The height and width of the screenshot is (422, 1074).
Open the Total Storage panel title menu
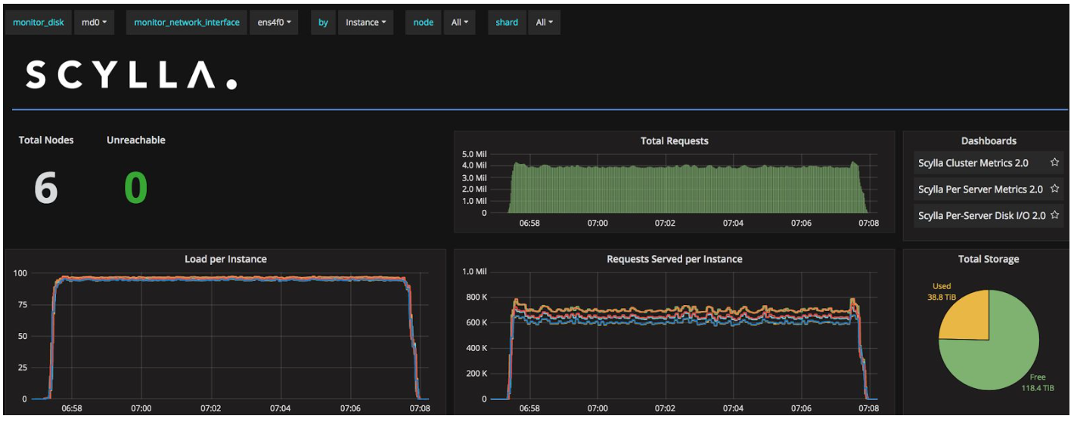tap(988, 259)
